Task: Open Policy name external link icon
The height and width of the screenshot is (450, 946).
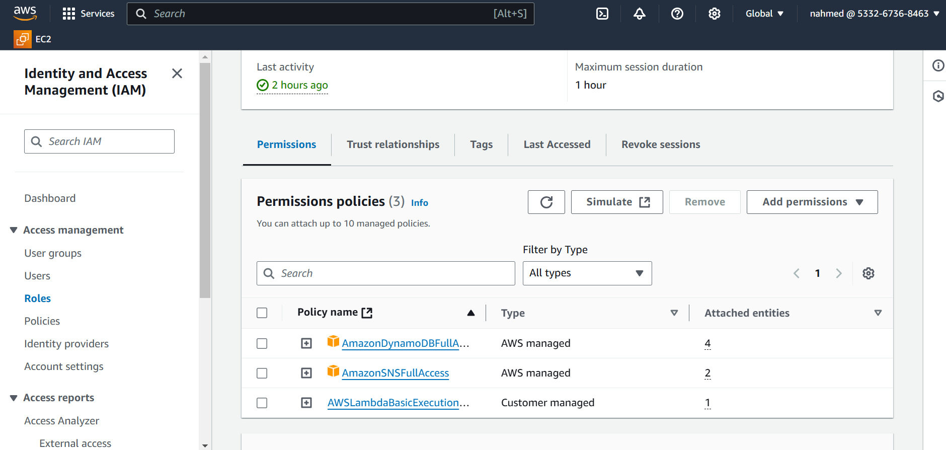Action: pos(367,313)
